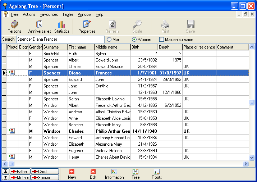The height and width of the screenshot is (182, 257).
Task: Sort by Surname column header
Action: coord(55,47)
